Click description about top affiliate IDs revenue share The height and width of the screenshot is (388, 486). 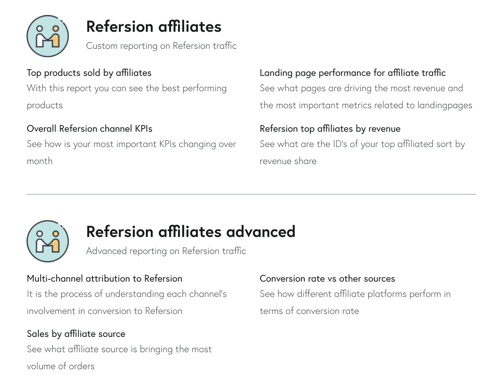[362, 153]
